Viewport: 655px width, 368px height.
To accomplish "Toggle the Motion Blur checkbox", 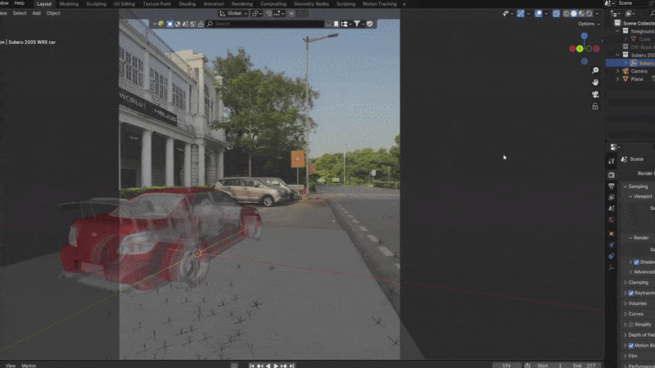I will point(631,345).
